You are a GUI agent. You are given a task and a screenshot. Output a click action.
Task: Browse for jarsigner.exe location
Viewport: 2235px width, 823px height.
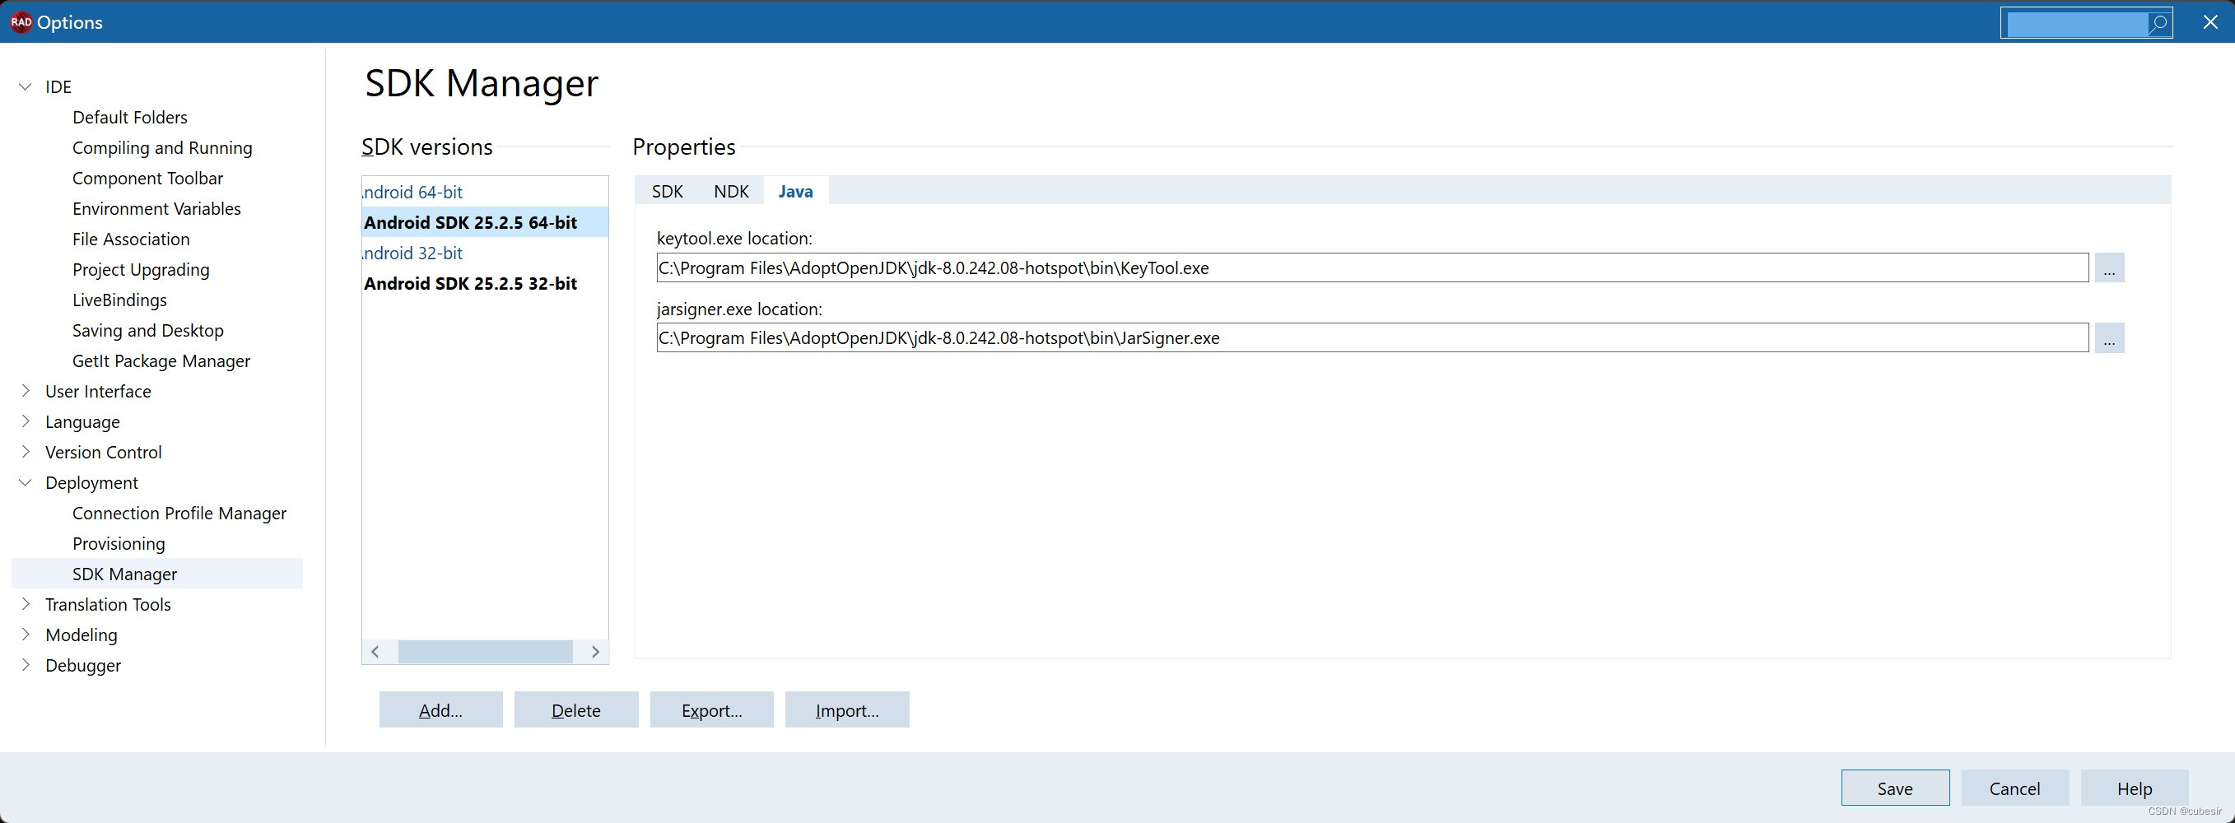point(2109,338)
